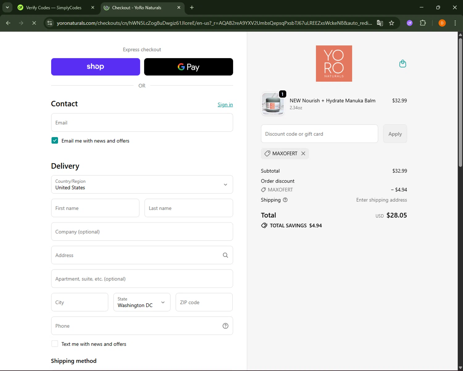The height and width of the screenshot is (371, 463).
Task: Focus the Discount code or gift card field
Action: (319, 134)
